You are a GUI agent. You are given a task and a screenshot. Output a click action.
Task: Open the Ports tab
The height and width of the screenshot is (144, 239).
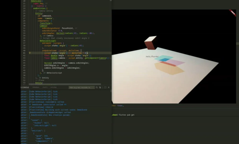pyautogui.click(x=45, y=87)
